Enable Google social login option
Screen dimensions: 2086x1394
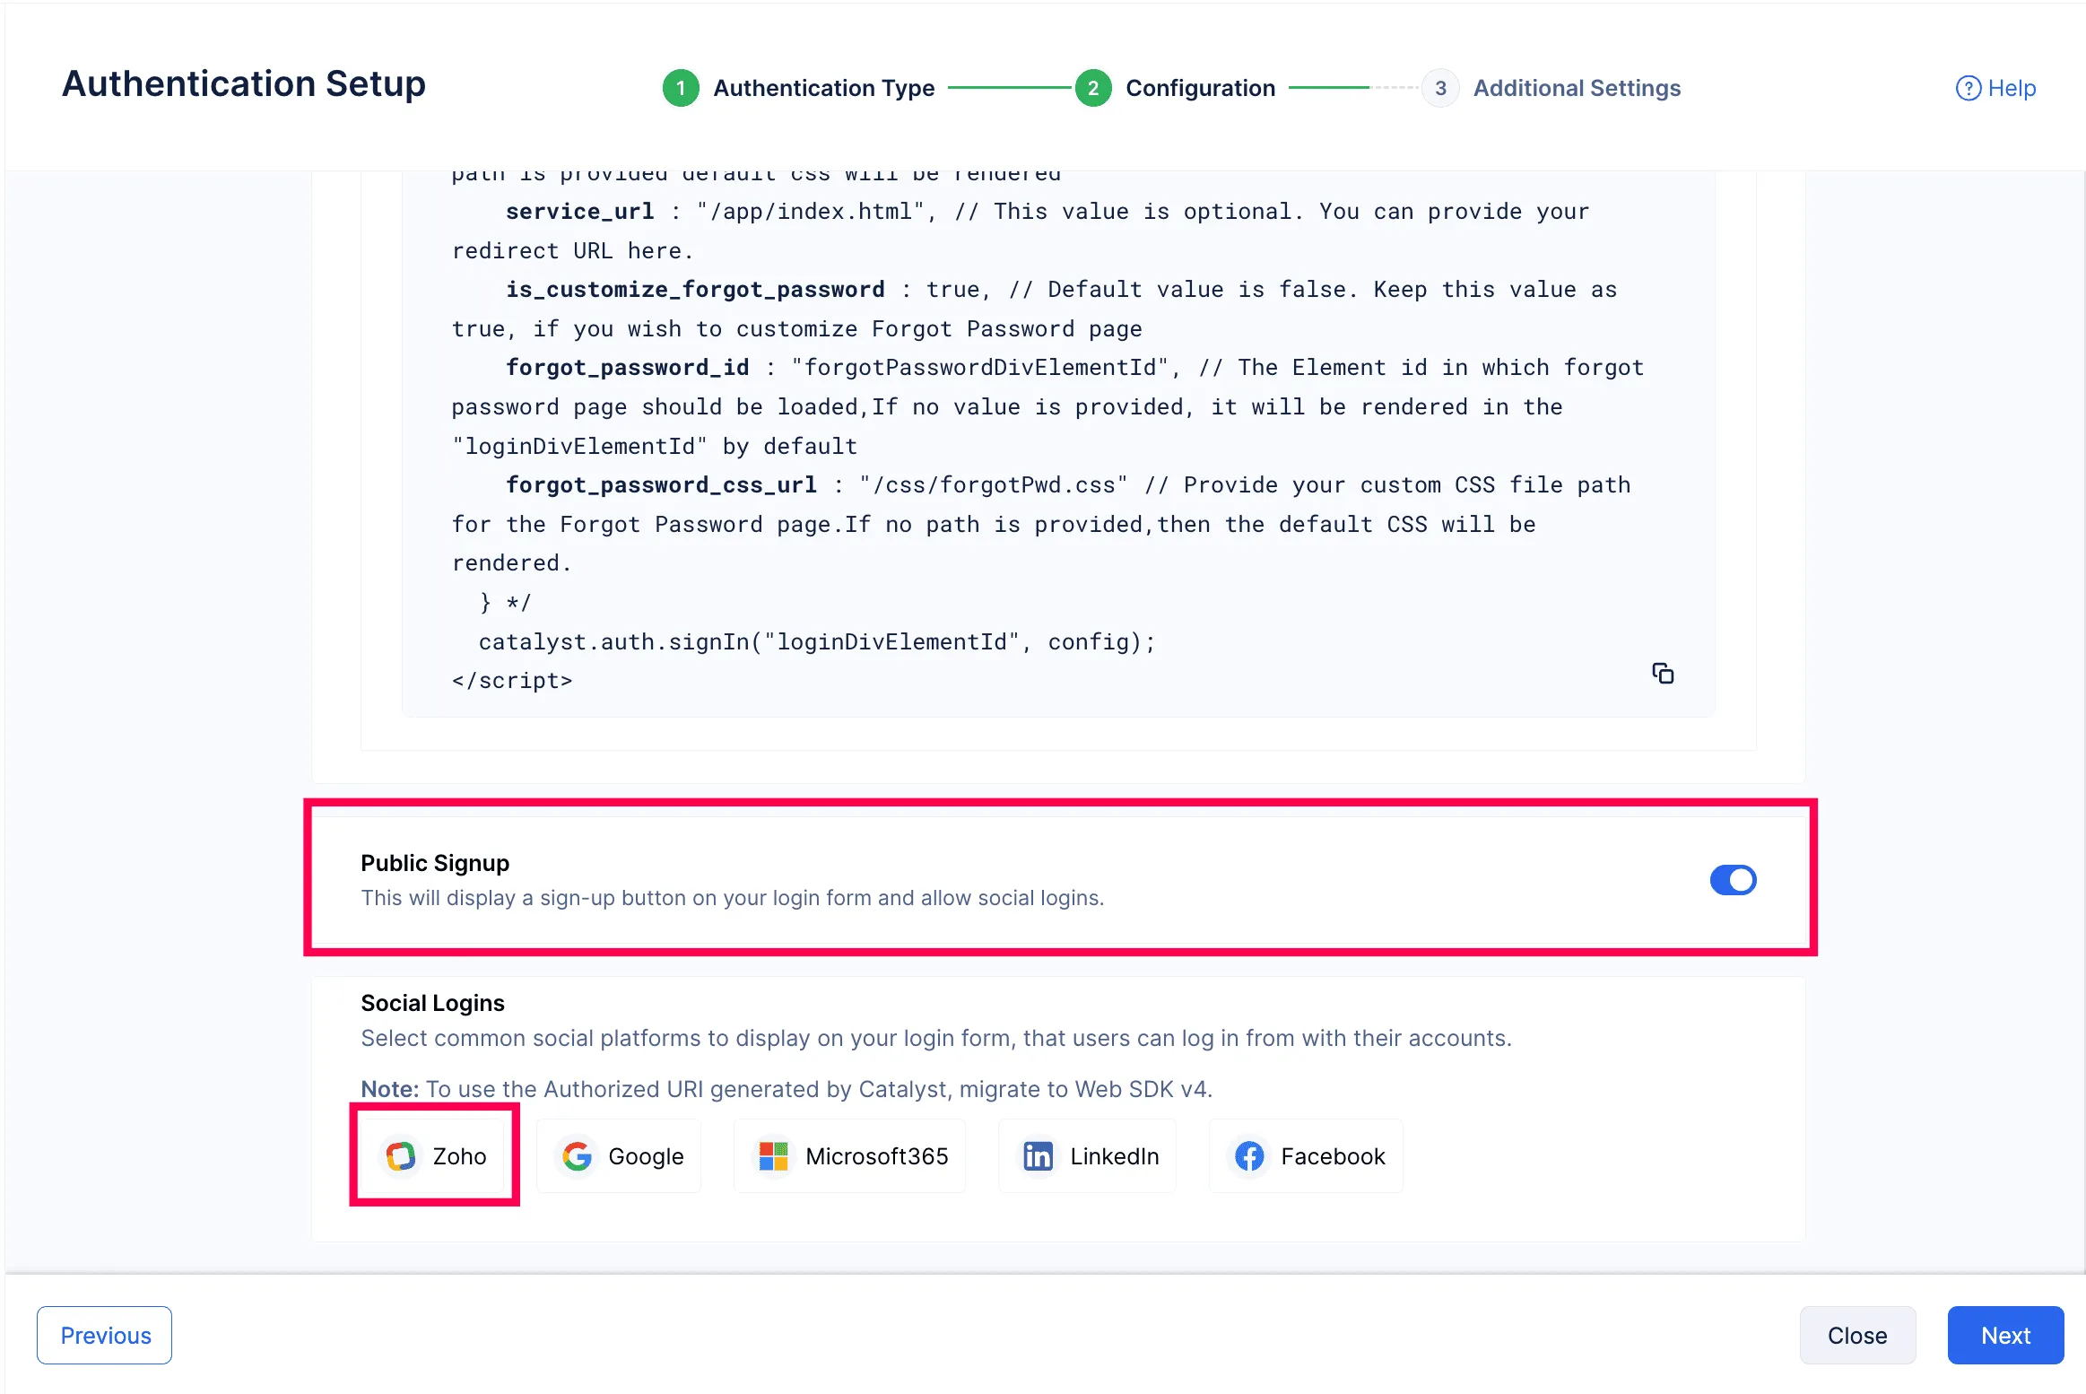coord(621,1156)
